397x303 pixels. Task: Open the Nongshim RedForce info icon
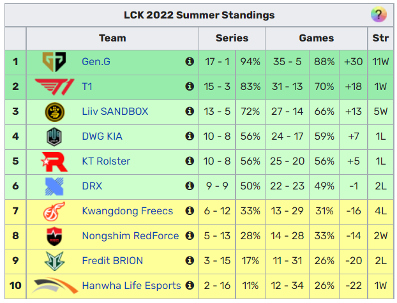point(190,235)
